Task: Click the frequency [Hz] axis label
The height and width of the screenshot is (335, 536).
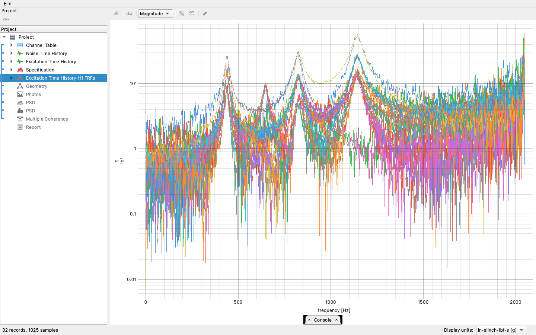Action: tap(334, 310)
